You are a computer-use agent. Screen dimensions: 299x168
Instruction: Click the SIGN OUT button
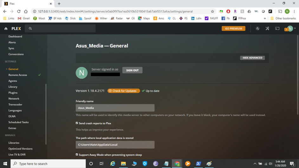[x=132, y=70]
